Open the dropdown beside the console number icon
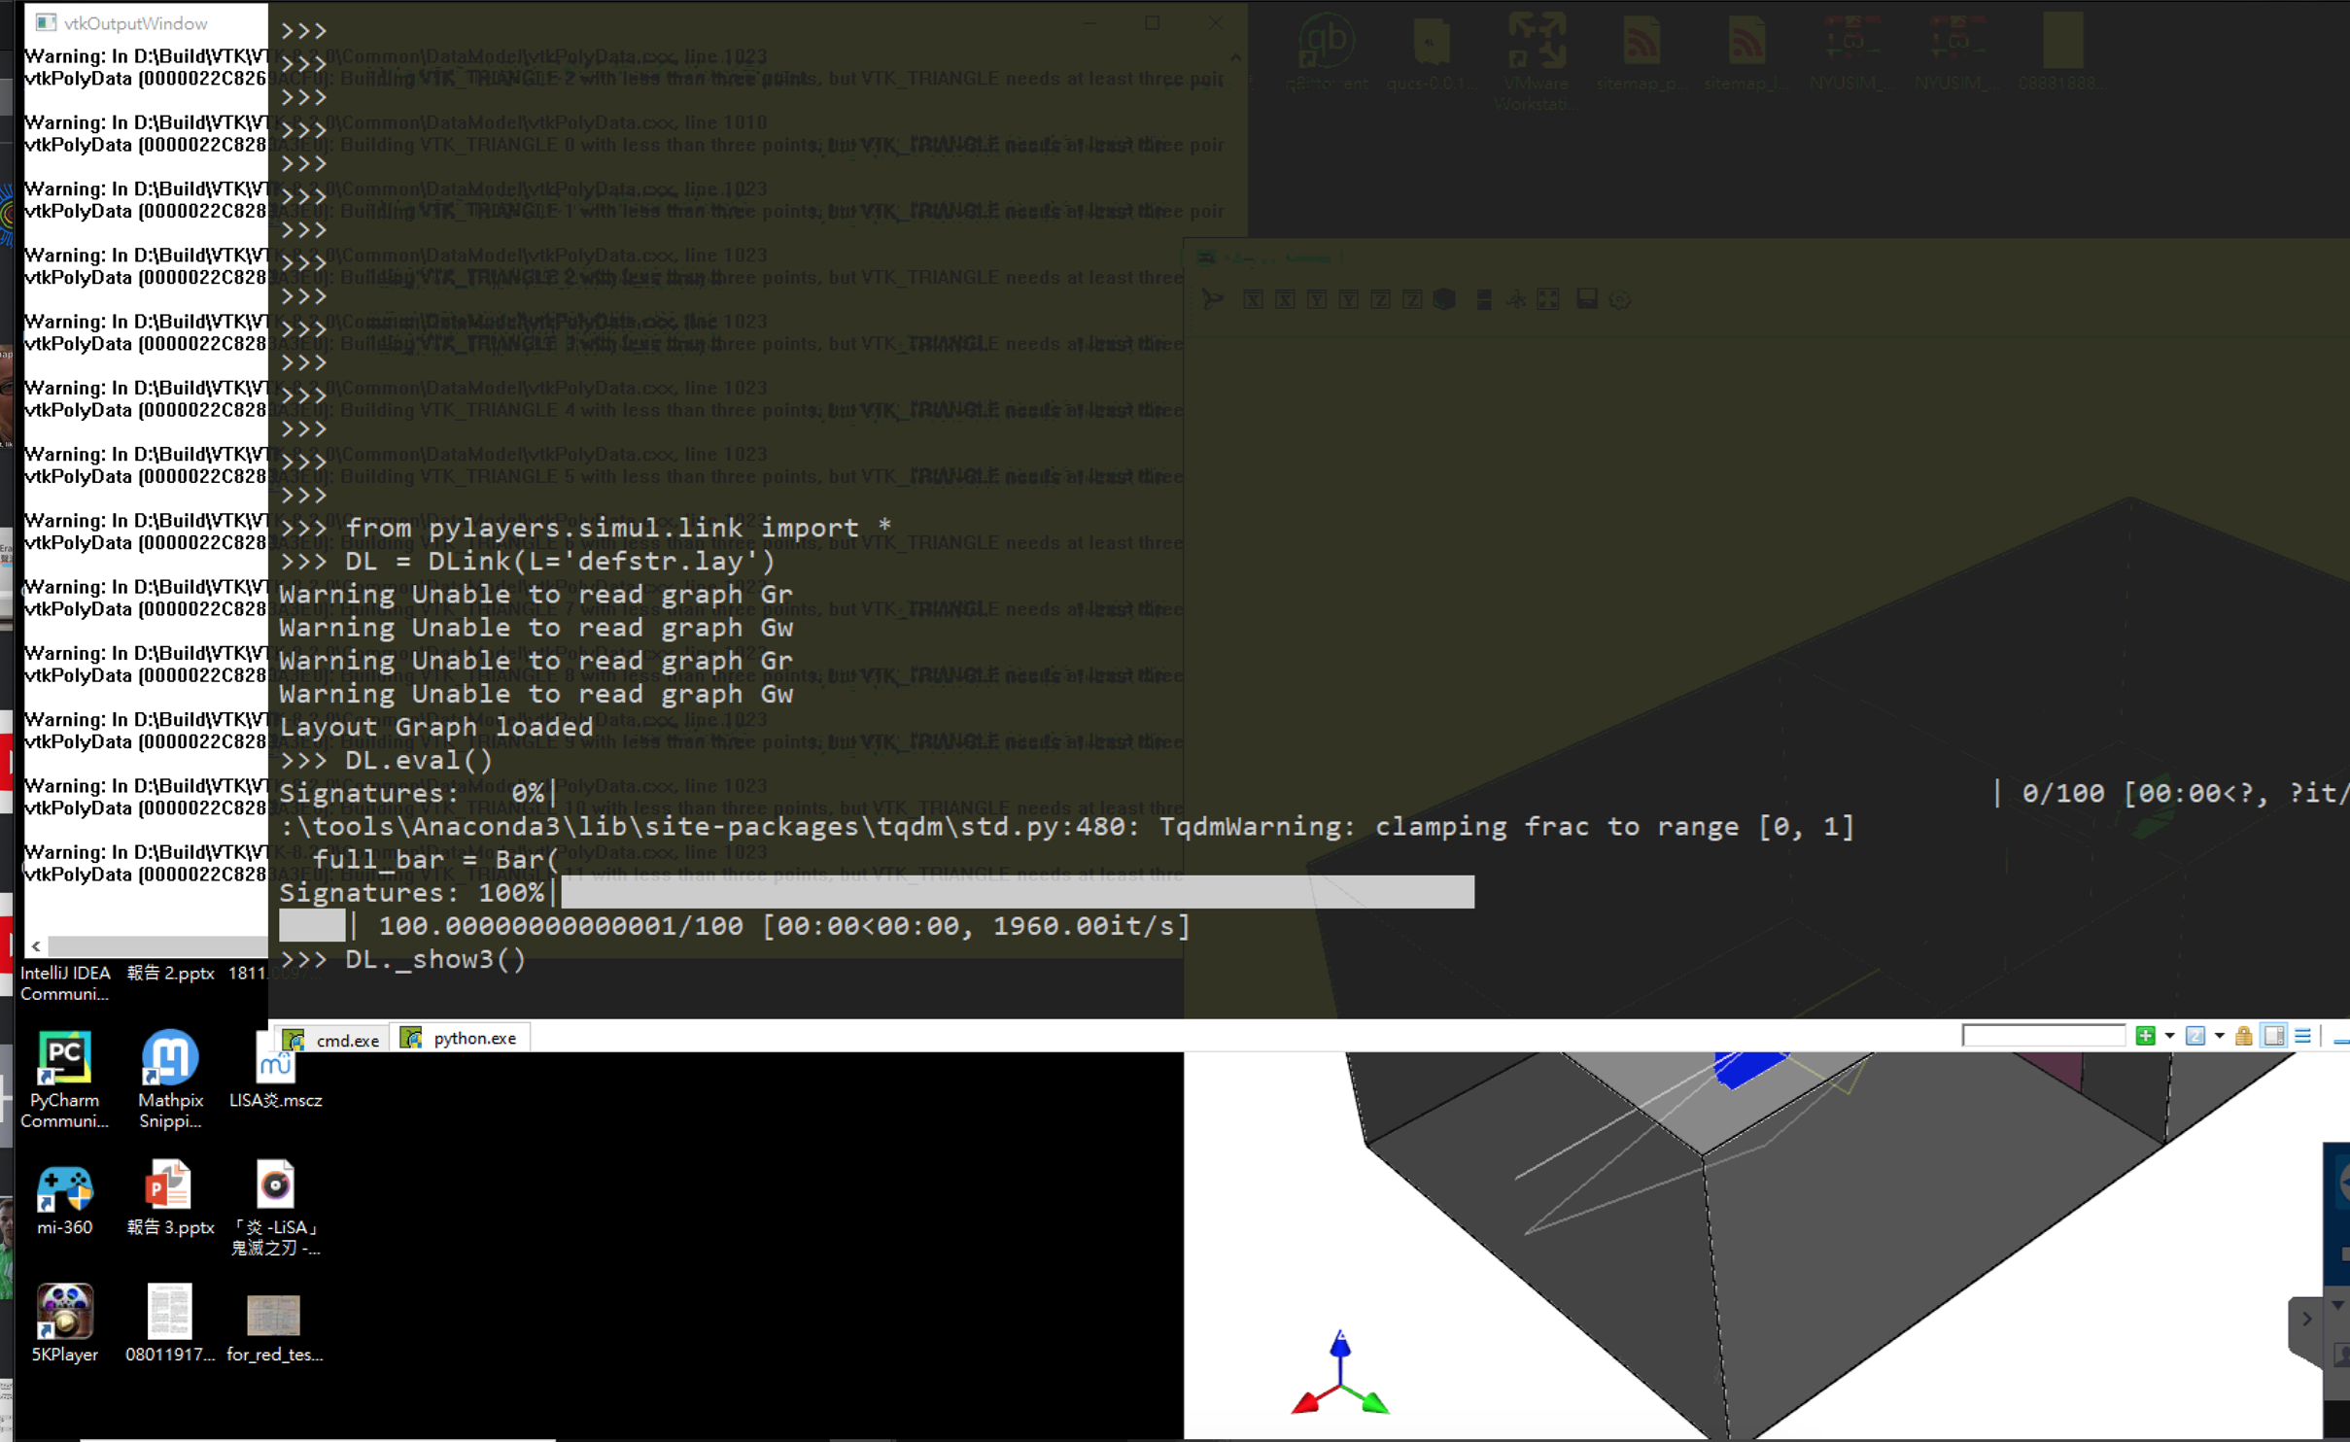 2219,1036
